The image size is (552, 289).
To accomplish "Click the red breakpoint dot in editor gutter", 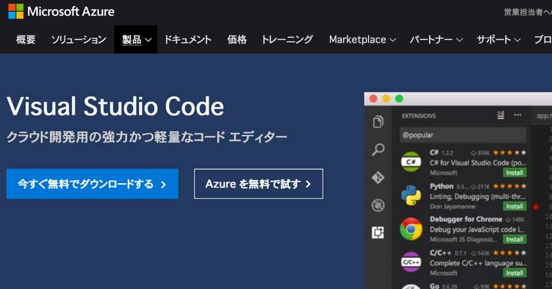I will pyautogui.click(x=536, y=207).
